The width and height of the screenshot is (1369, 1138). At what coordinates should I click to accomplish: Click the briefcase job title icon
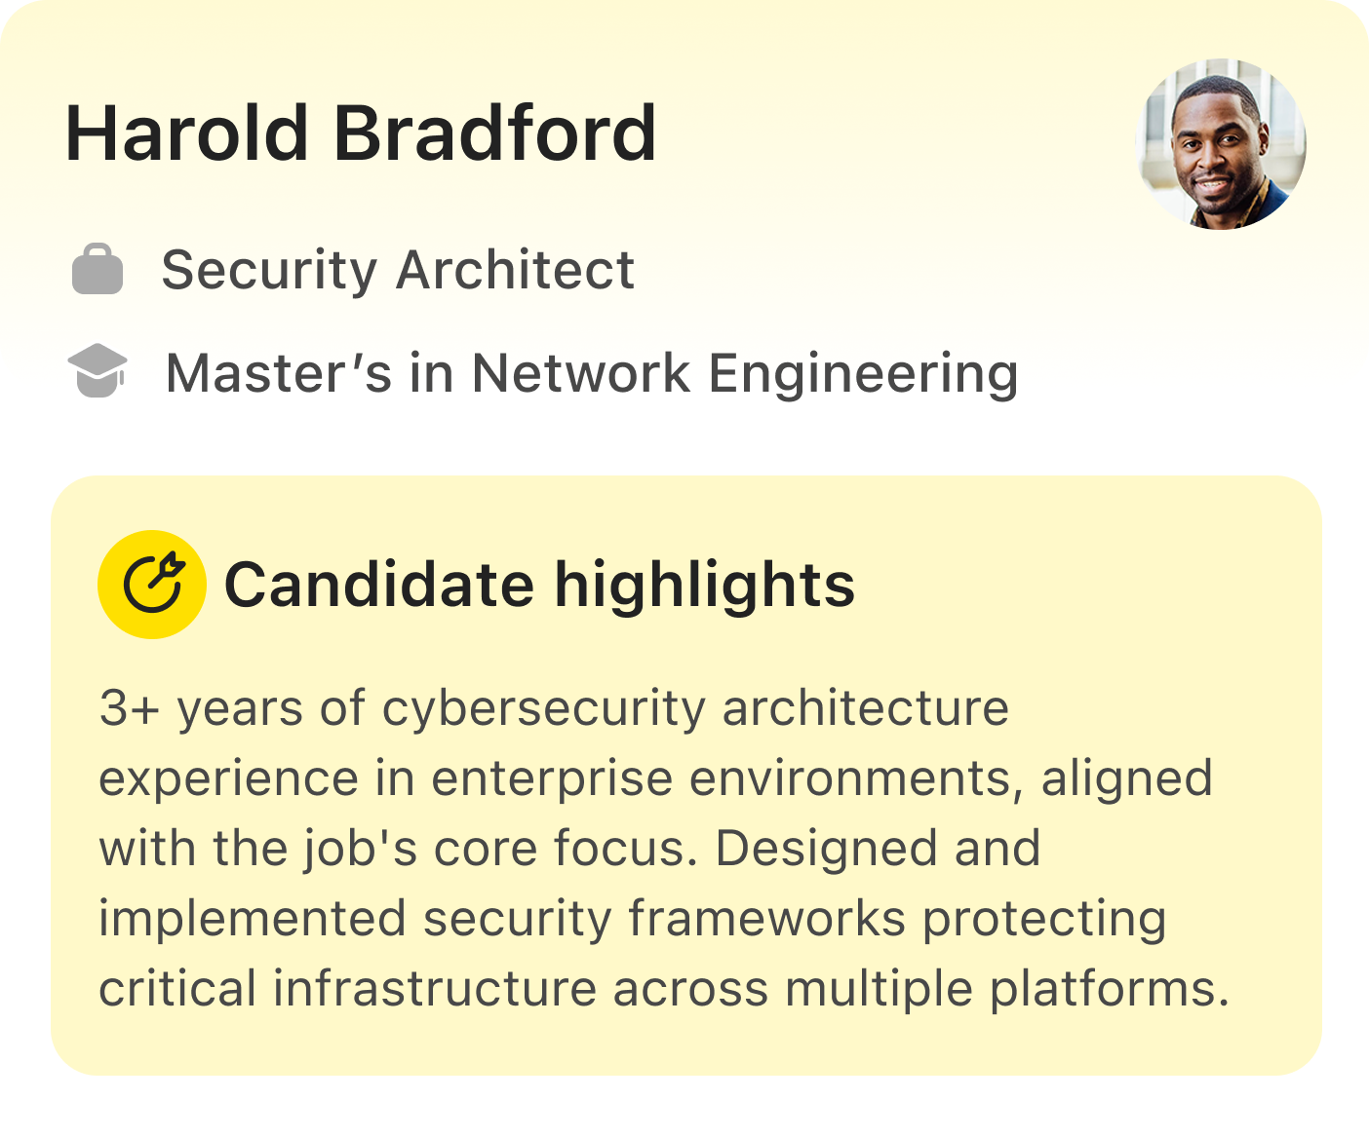tap(98, 270)
